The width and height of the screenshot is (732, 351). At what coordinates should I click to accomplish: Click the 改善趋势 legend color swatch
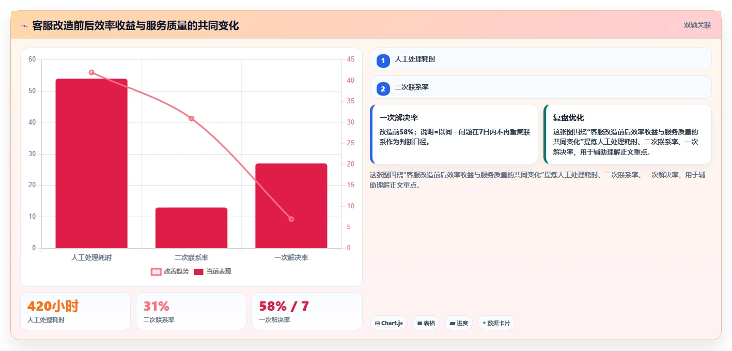(156, 271)
